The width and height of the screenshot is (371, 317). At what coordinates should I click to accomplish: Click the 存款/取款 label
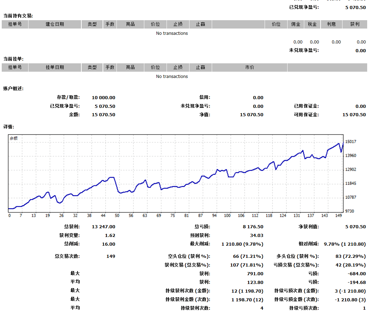tap(68, 97)
